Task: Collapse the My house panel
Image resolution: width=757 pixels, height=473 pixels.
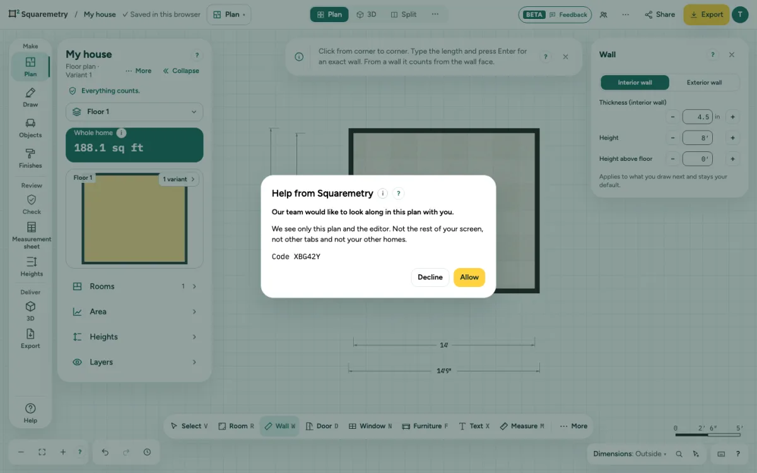Action: (x=181, y=71)
